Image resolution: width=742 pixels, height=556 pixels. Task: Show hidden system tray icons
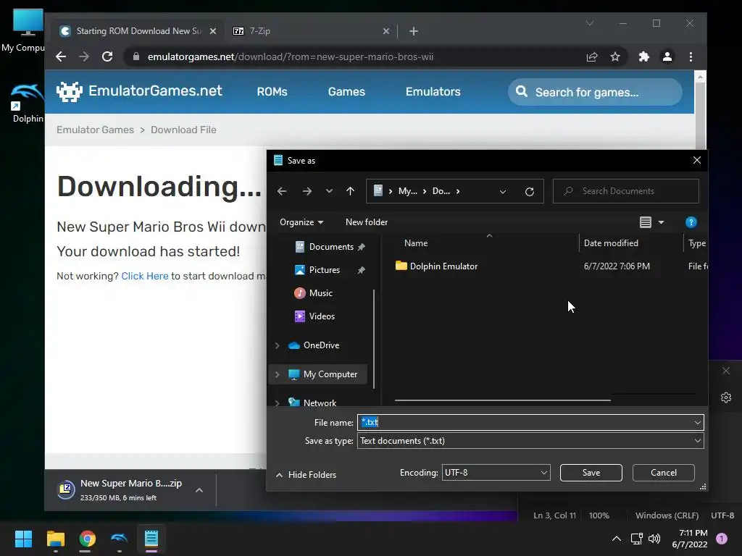coord(617,539)
